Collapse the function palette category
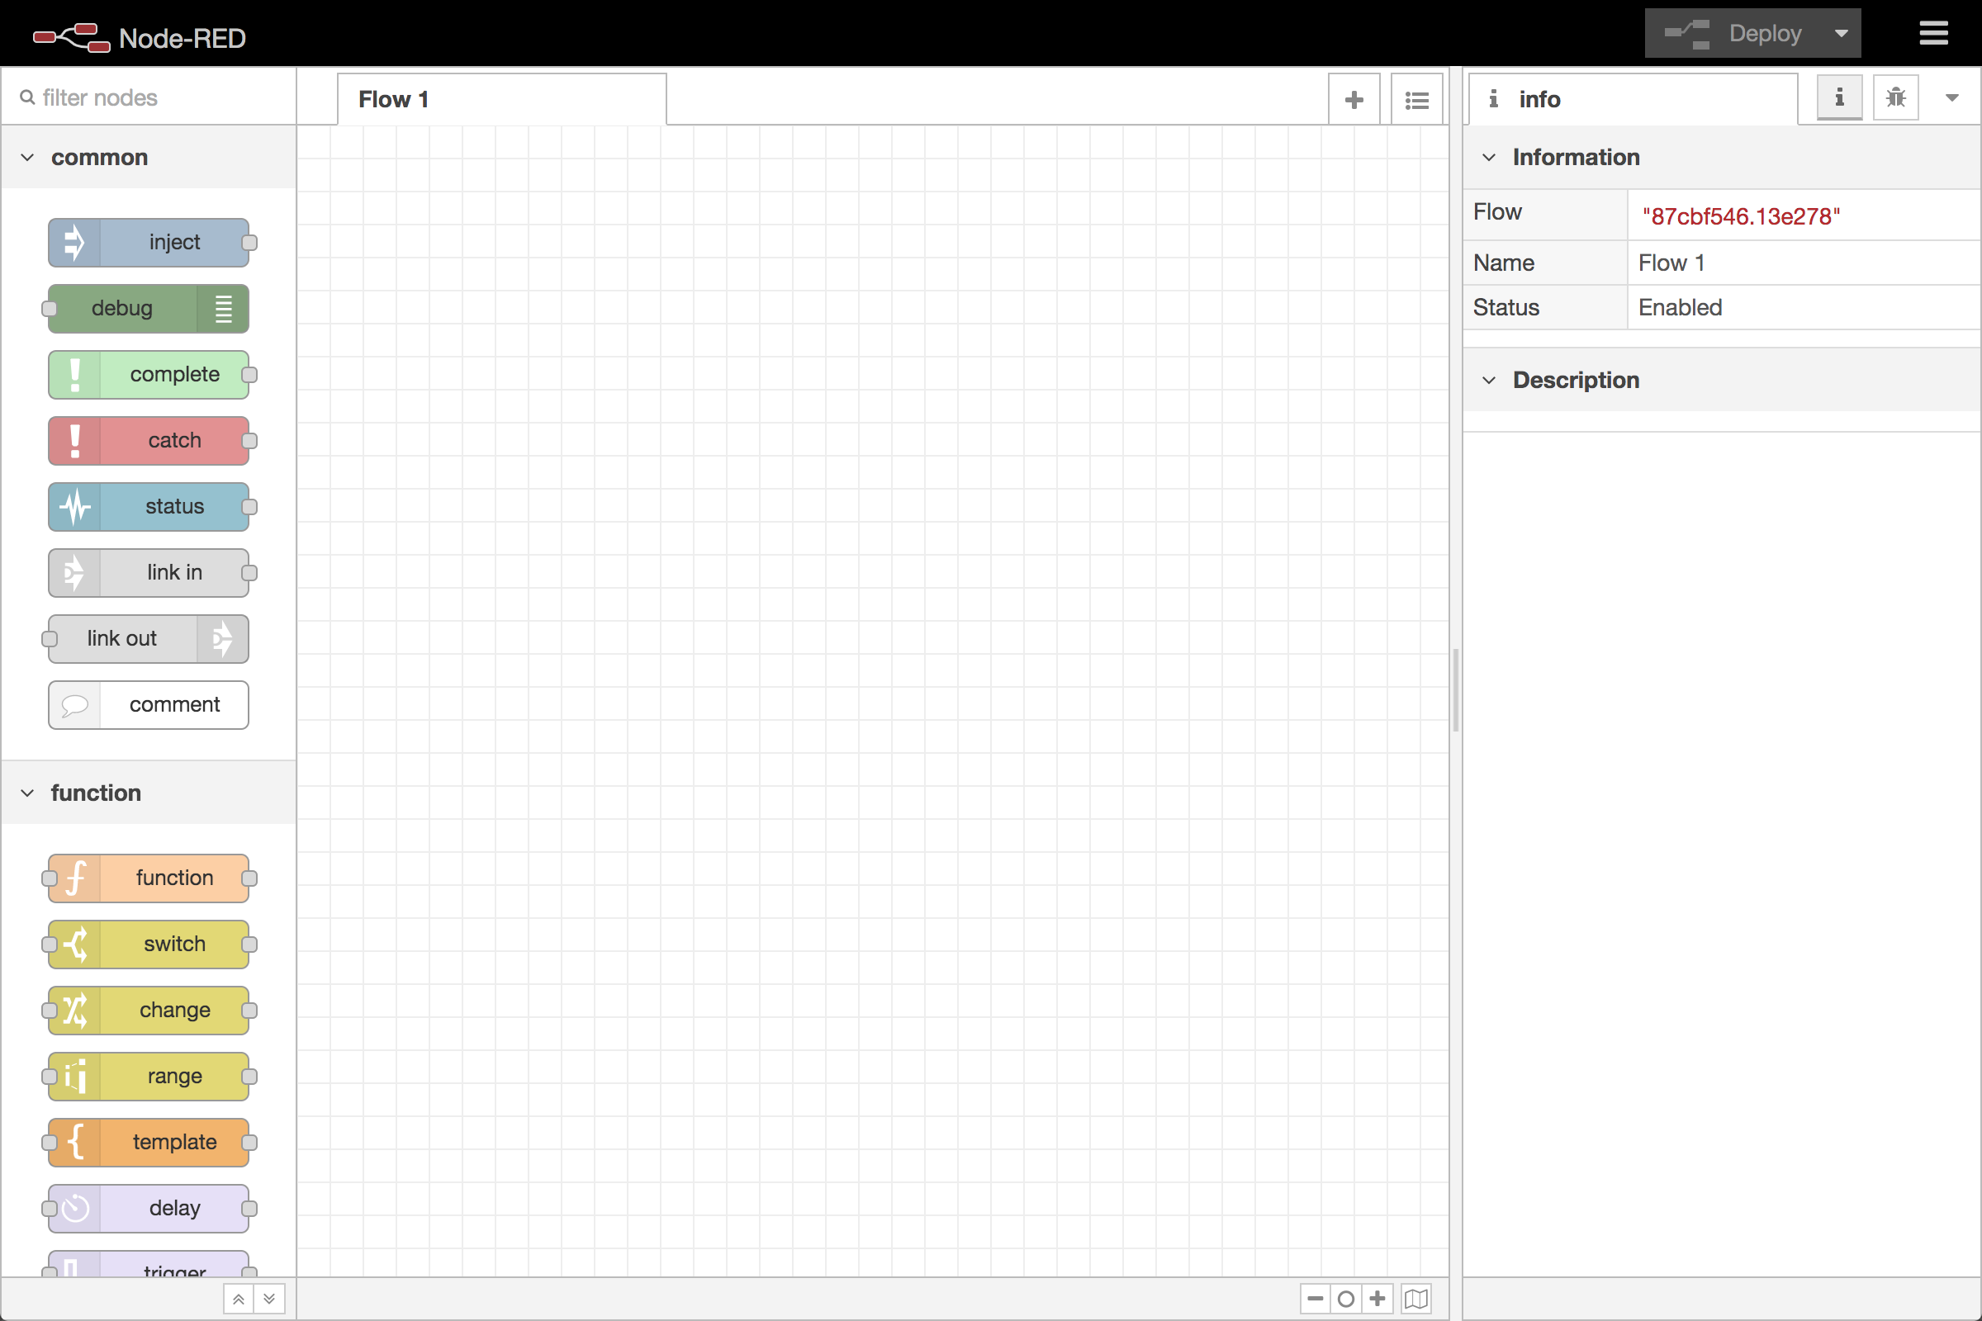The width and height of the screenshot is (1982, 1321). tap(149, 793)
